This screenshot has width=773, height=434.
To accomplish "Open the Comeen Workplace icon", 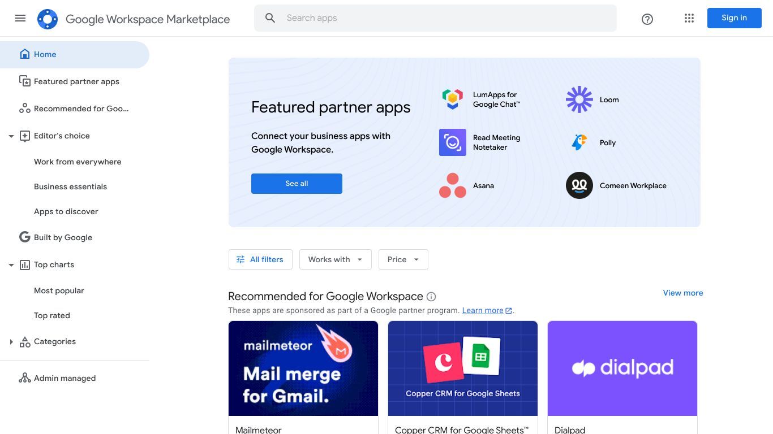I will (579, 185).
